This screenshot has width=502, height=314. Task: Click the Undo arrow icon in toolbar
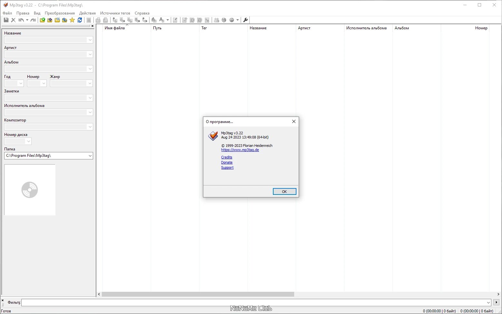click(x=21, y=20)
